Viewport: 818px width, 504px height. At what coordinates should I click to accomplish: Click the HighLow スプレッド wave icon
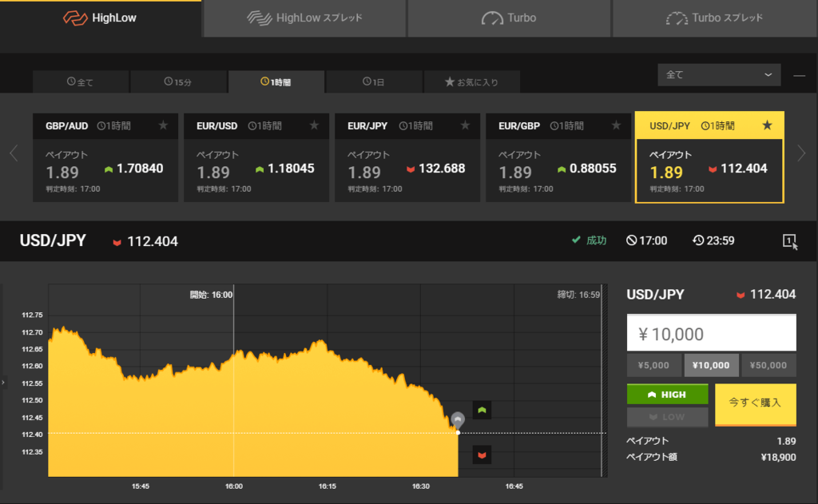pos(260,18)
